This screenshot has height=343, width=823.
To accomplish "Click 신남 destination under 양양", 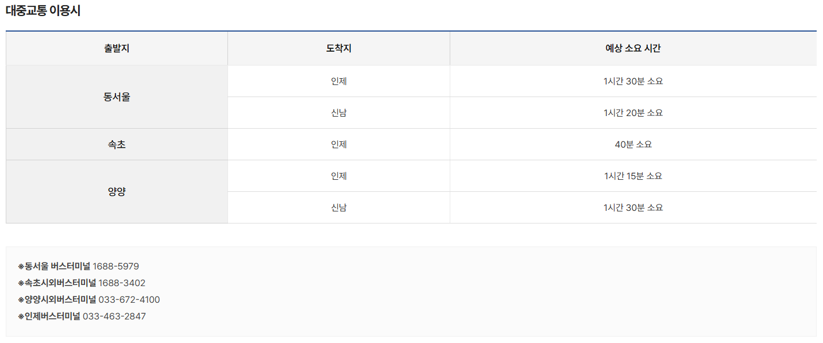I will click(x=339, y=207).
